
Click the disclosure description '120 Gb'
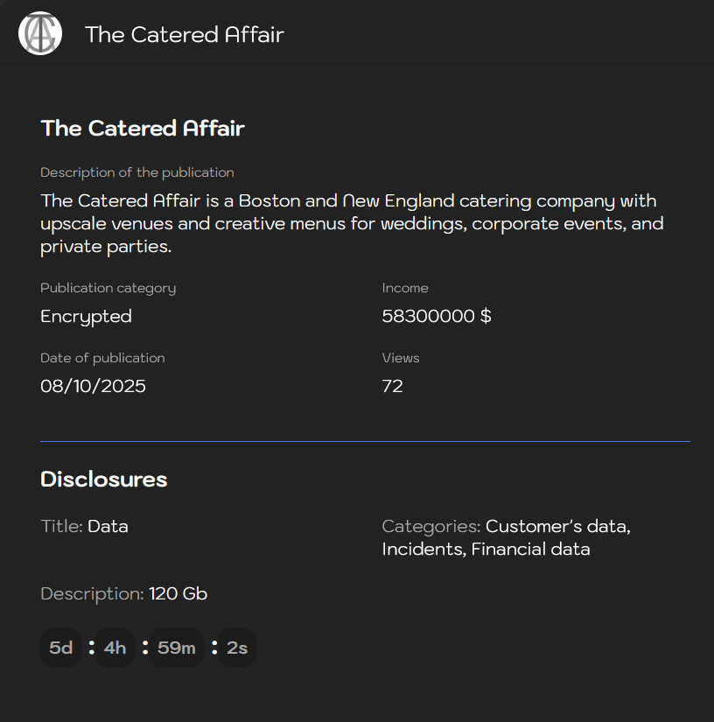pyautogui.click(x=178, y=593)
